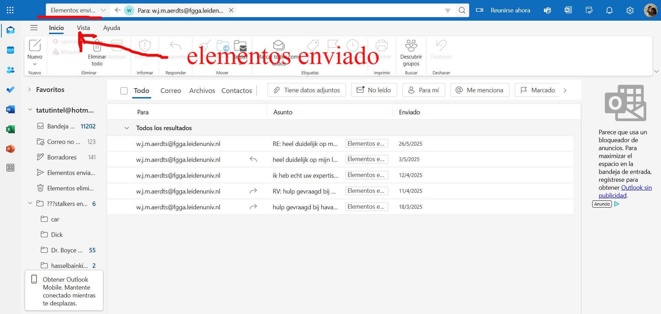Screen dimensions: 661x314
Task: Select the Todo results tab
Action: tap(141, 91)
